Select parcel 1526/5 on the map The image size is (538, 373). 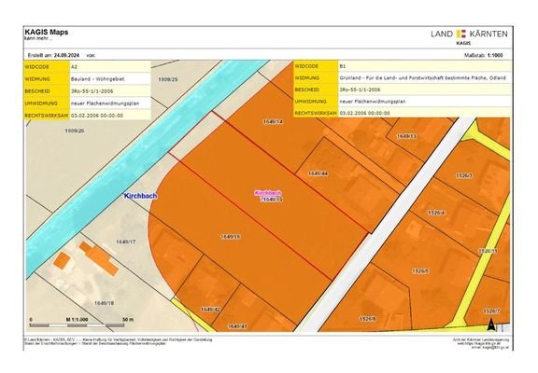[420, 271]
